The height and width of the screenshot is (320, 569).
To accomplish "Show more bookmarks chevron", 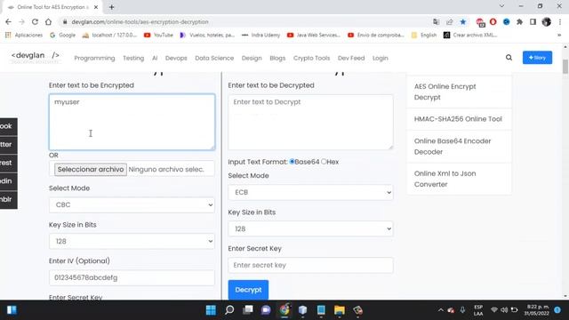I will (559, 35).
